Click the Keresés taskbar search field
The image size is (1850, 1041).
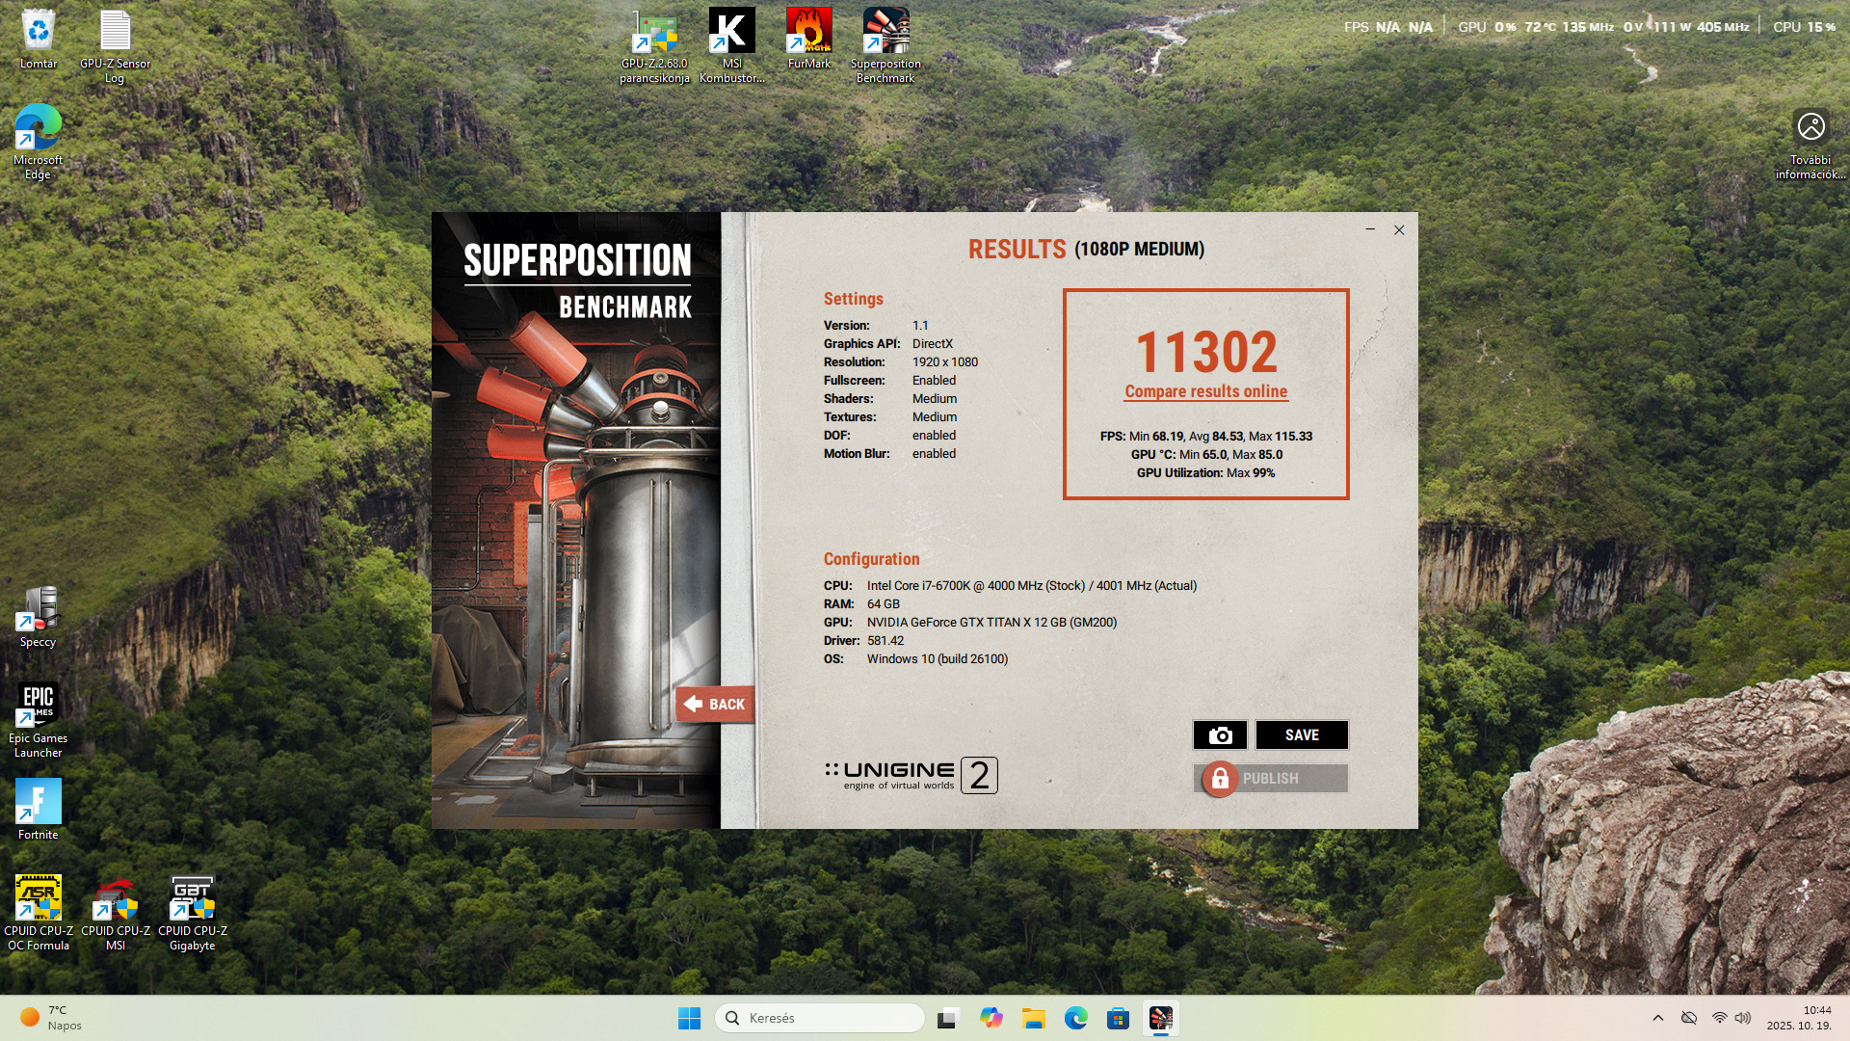coord(820,1018)
